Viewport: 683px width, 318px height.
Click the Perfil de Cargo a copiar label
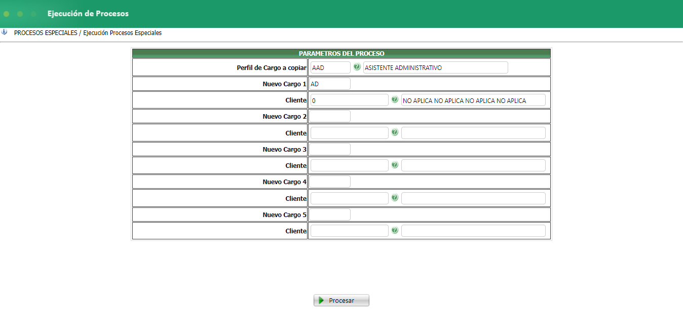(x=272, y=67)
